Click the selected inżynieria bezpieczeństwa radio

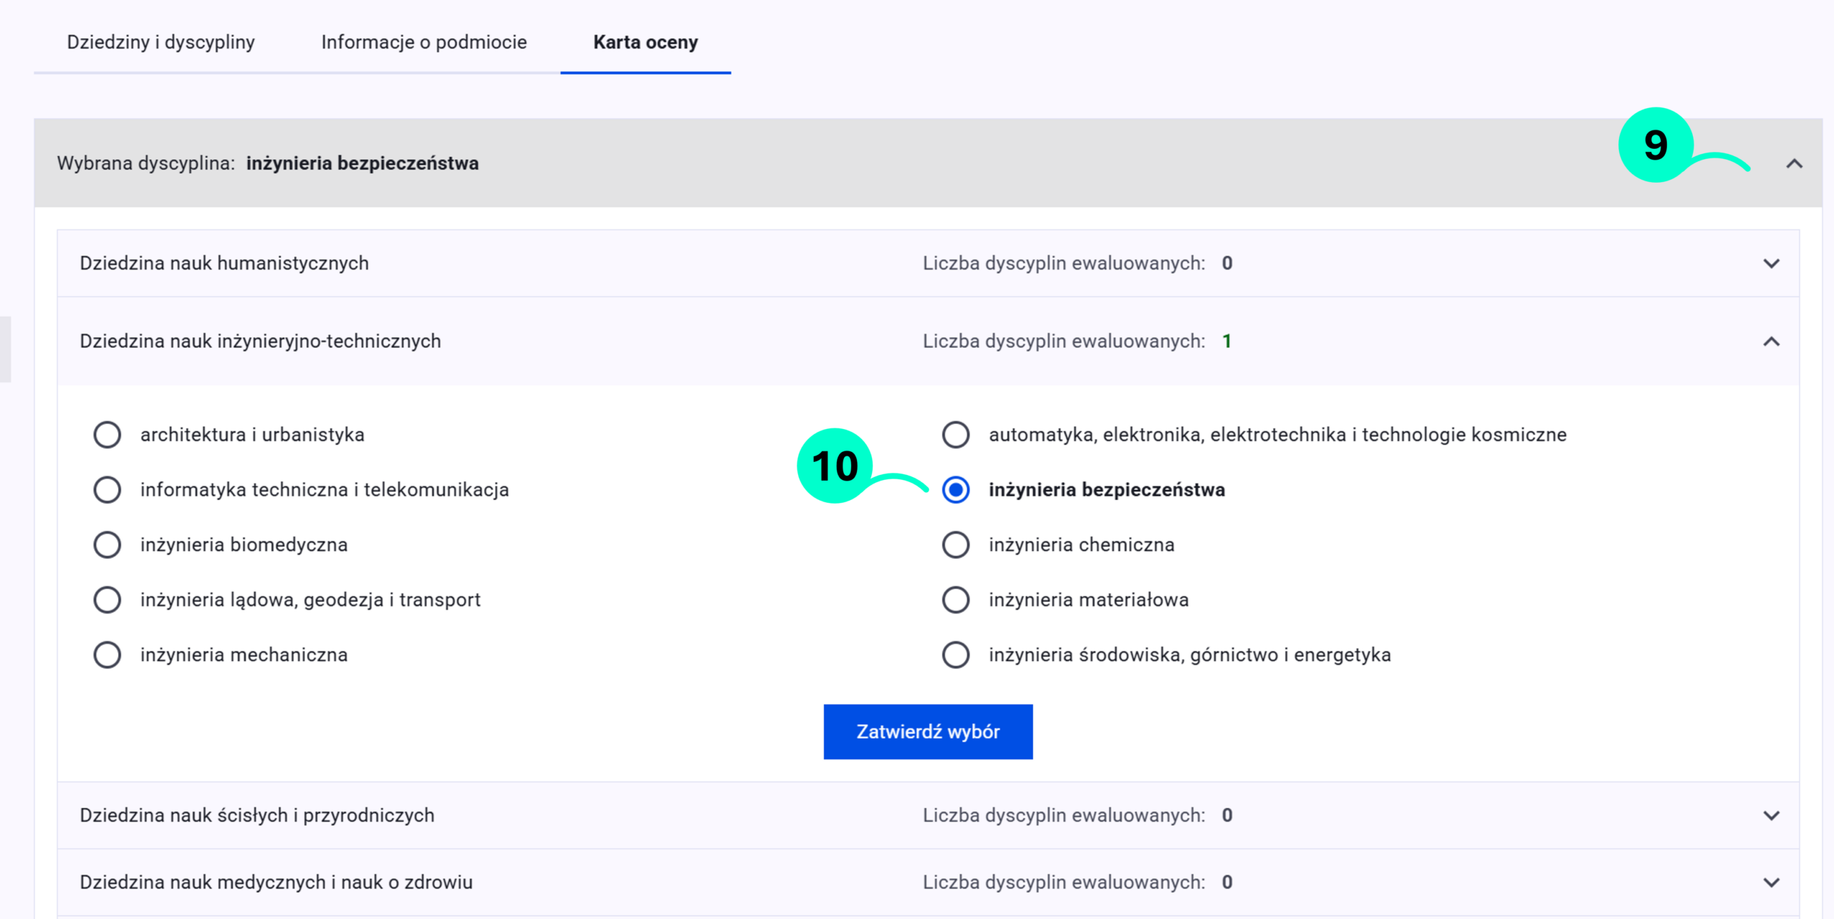pyautogui.click(x=956, y=490)
